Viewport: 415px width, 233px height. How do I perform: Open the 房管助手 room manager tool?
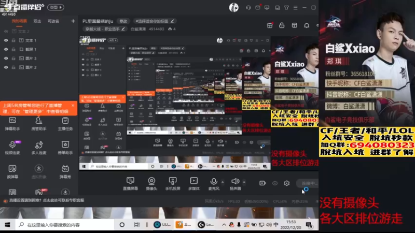click(x=38, y=123)
